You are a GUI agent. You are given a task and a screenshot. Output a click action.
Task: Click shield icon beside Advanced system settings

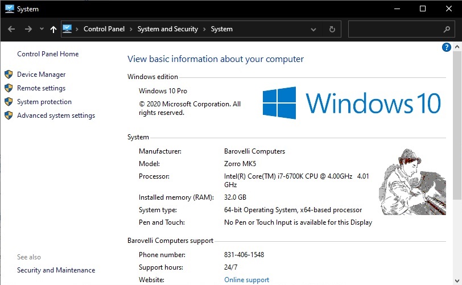(9, 115)
